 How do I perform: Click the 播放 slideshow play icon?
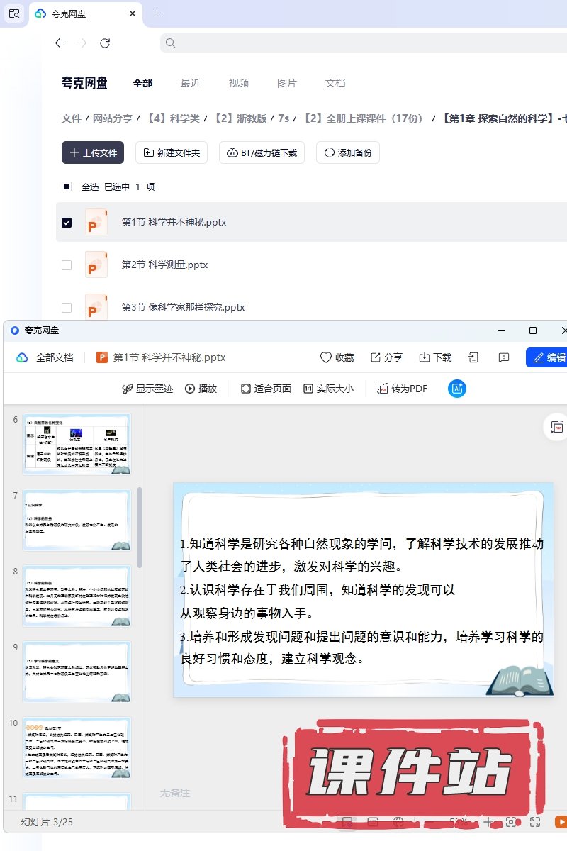[x=190, y=389]
